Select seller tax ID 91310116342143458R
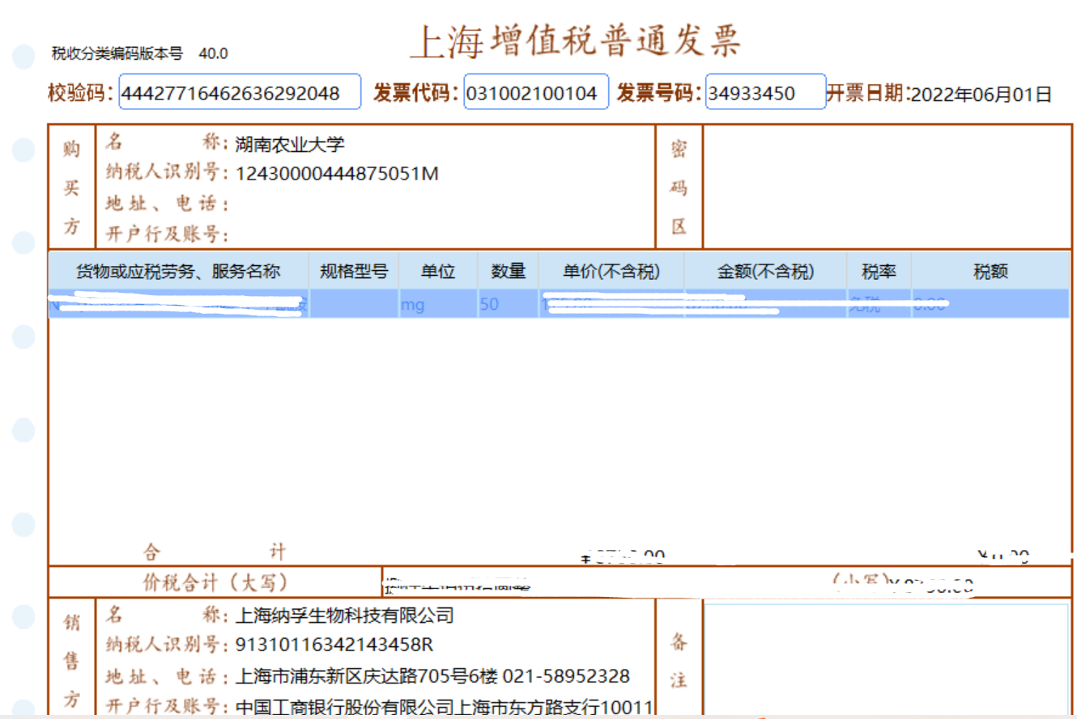Viewport: 1077px width, 719px height. pyautogui.click(x=334, y=645)
